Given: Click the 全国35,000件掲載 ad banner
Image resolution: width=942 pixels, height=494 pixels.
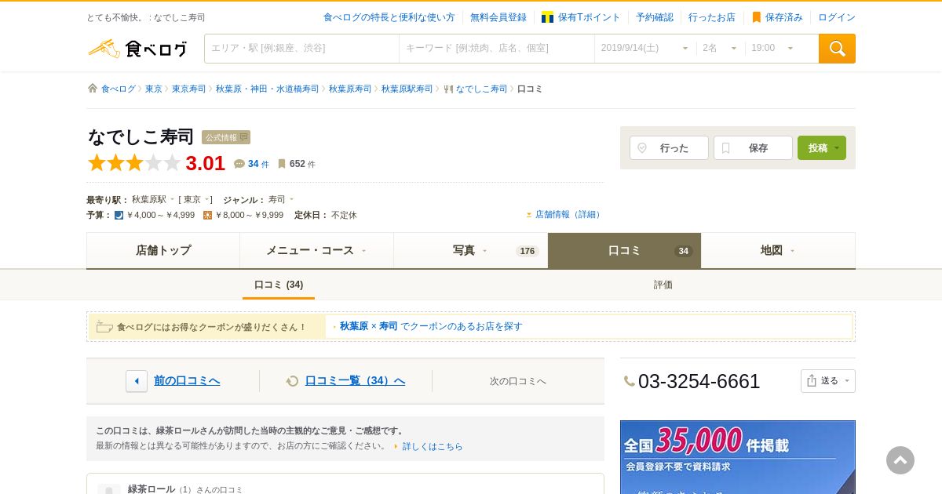Looking at the screenshot, I should point(738,457).
